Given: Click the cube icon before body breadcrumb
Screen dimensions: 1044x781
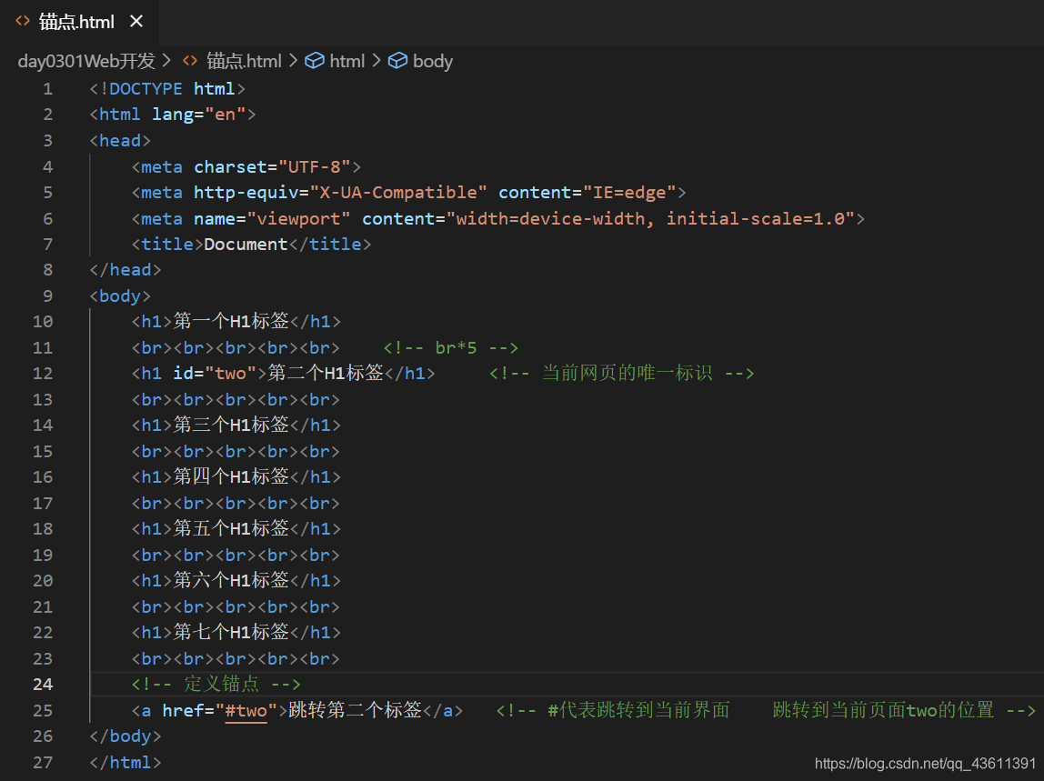Looking at the screenshot, I should [x=397, y=61].
